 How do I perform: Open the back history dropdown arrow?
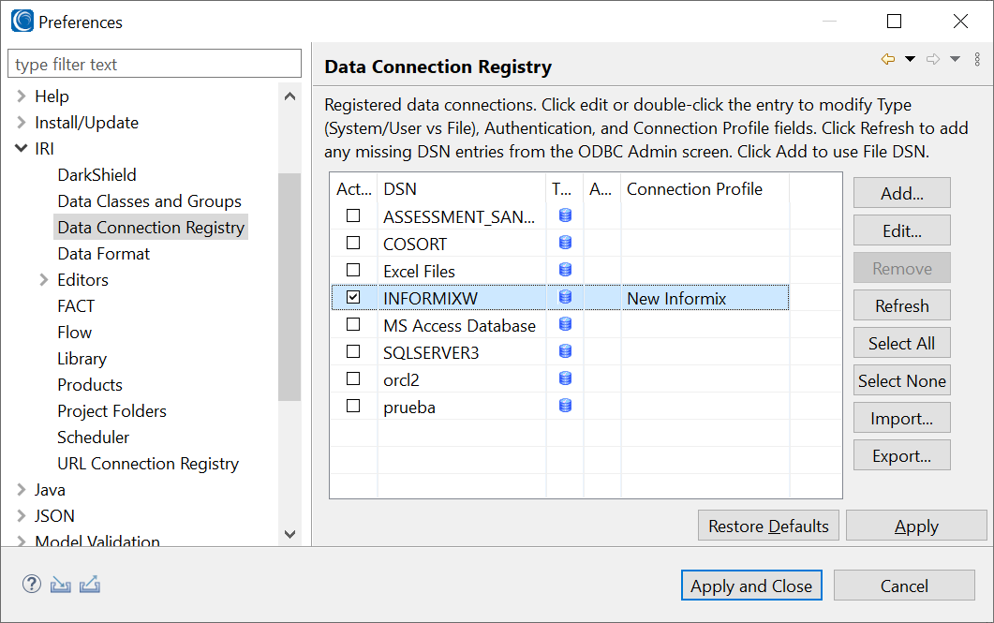tap(911, 60)
